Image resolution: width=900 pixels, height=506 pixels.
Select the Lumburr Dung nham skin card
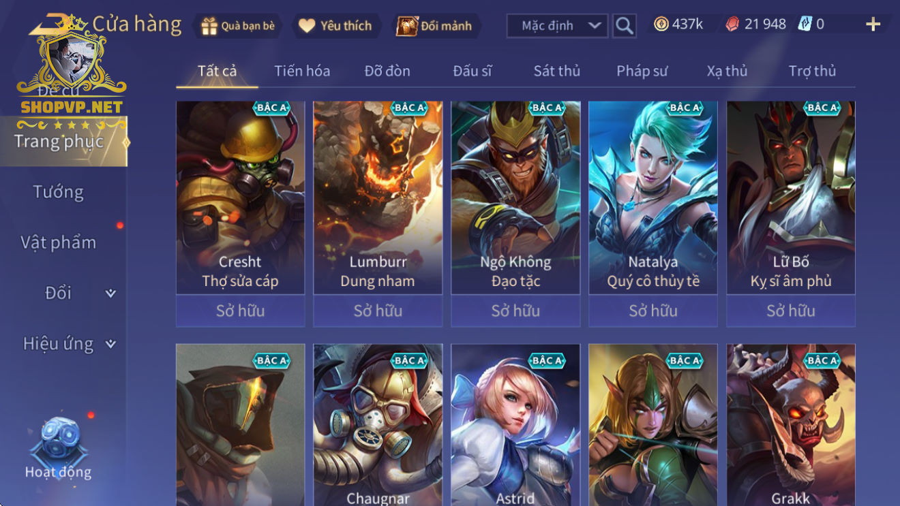(x=378, y=197)
